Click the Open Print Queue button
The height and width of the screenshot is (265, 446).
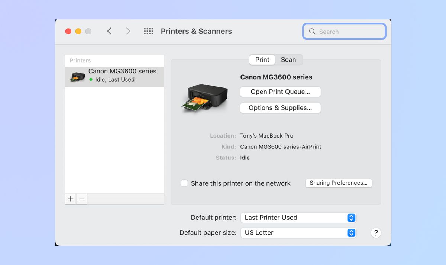[x=280, y=92]
